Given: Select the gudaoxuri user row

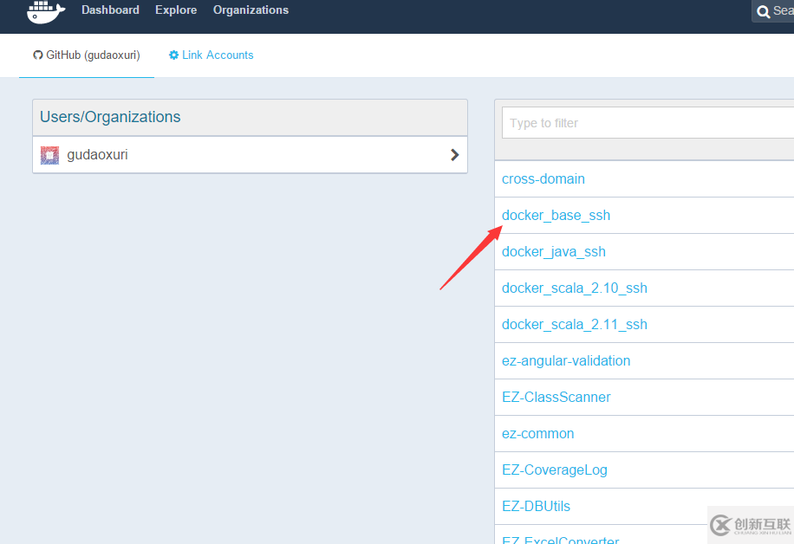Looking at the screenshot, I should click(251, 155).
